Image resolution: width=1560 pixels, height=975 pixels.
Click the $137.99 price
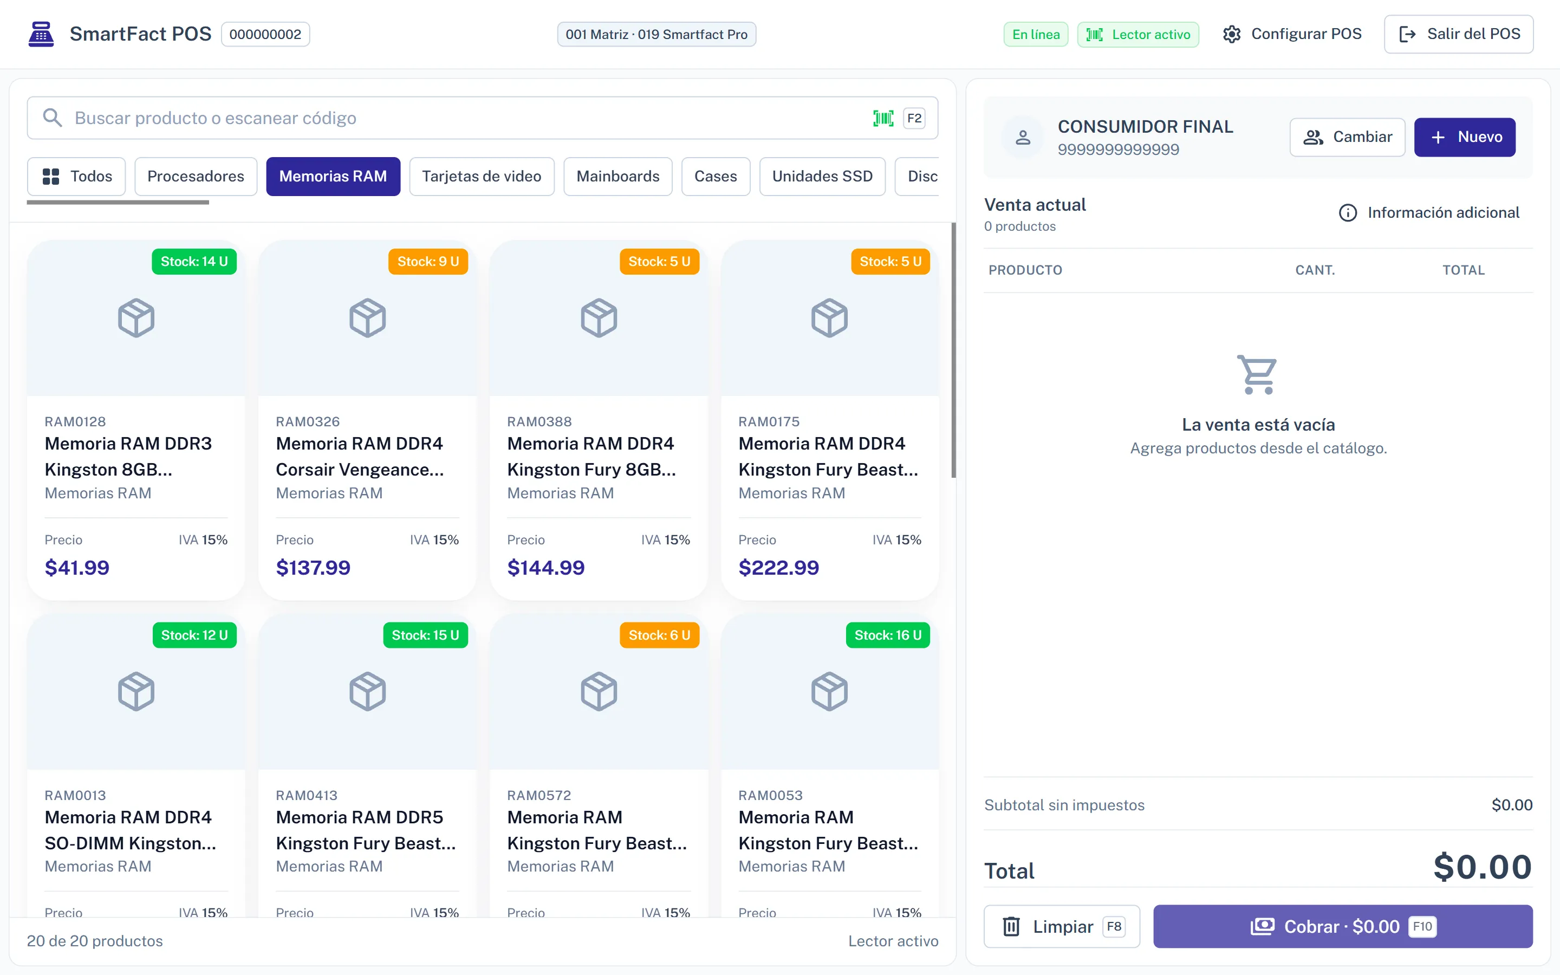click(x=313, y=568)
